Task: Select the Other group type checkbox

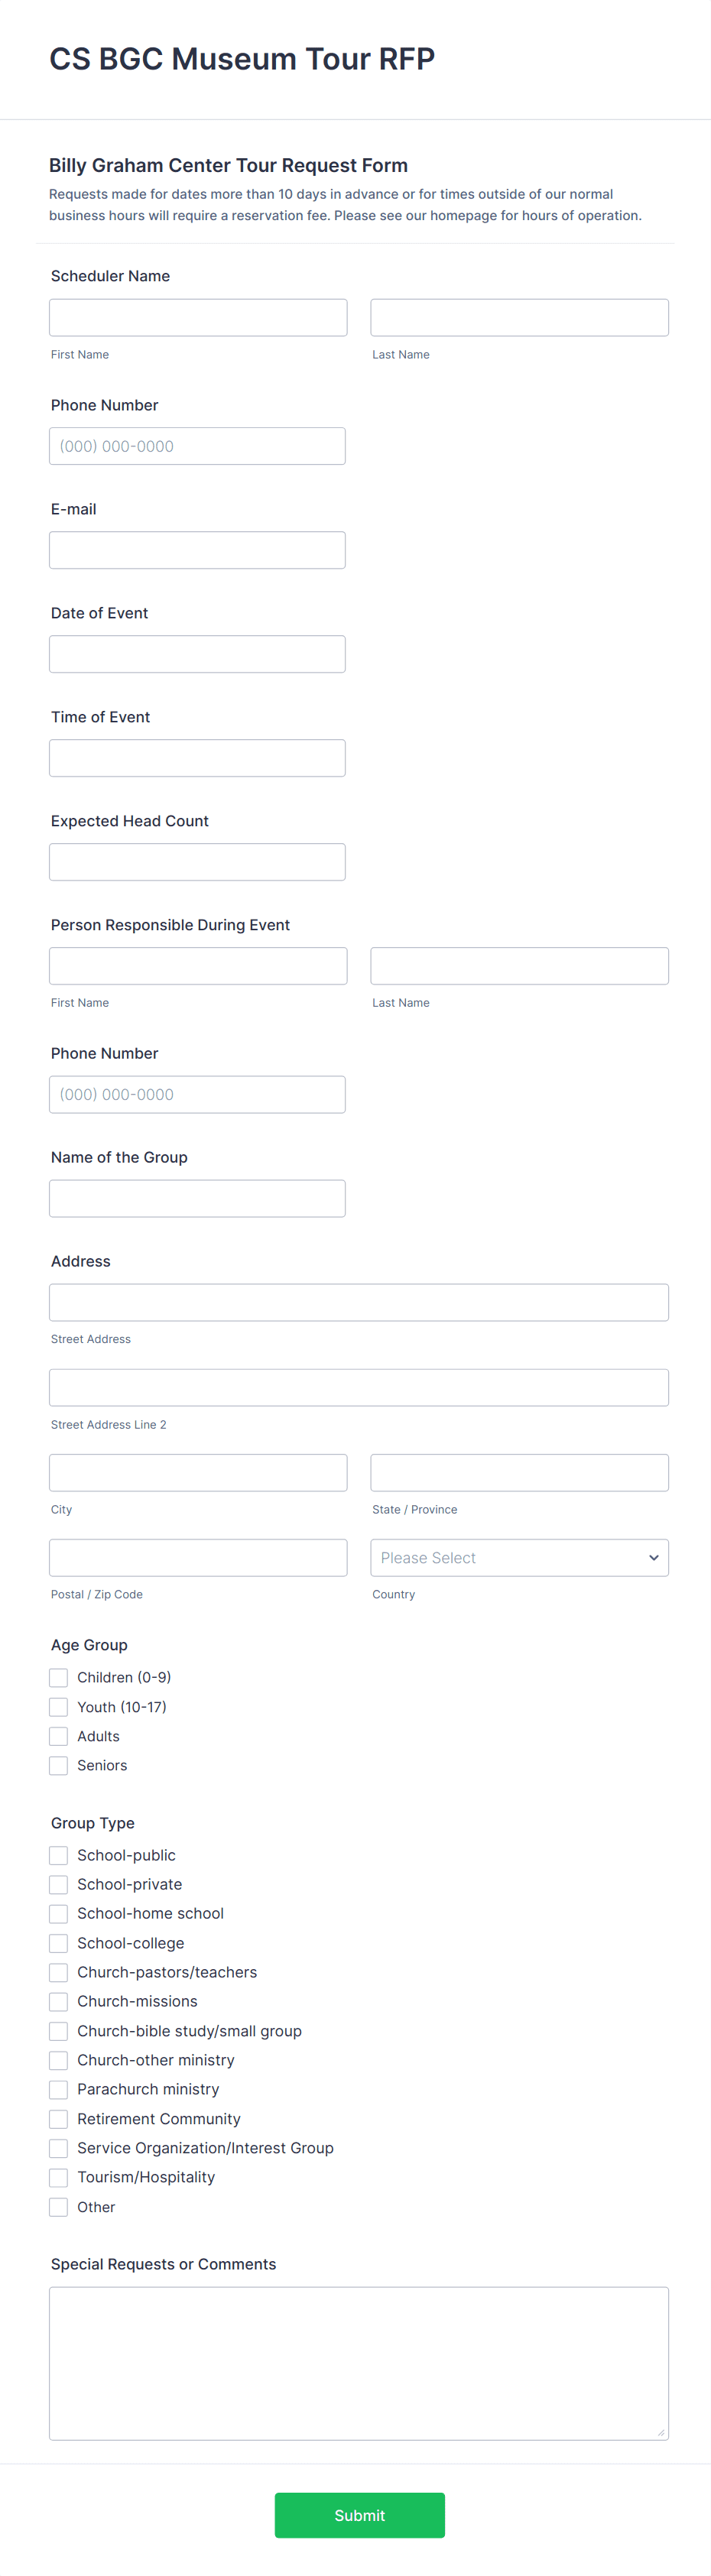Action: (x=58, y=2206)
